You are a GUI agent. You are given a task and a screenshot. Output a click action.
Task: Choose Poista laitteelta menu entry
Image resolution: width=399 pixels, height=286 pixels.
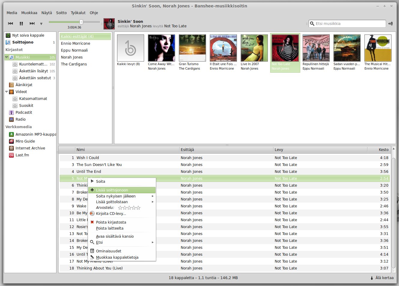(122, 228)
